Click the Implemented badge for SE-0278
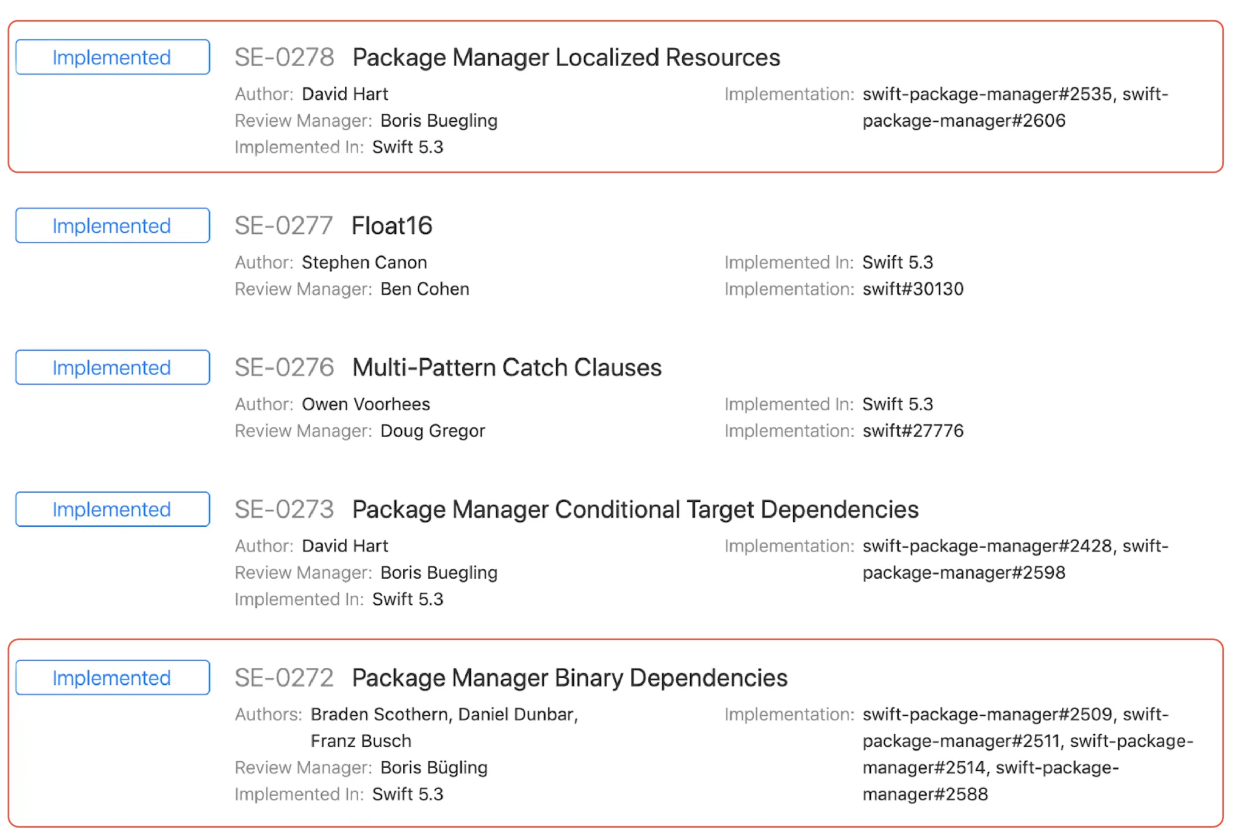This screenshot has width=1241, height=837. pyautogui.click(x=111, y=58)
